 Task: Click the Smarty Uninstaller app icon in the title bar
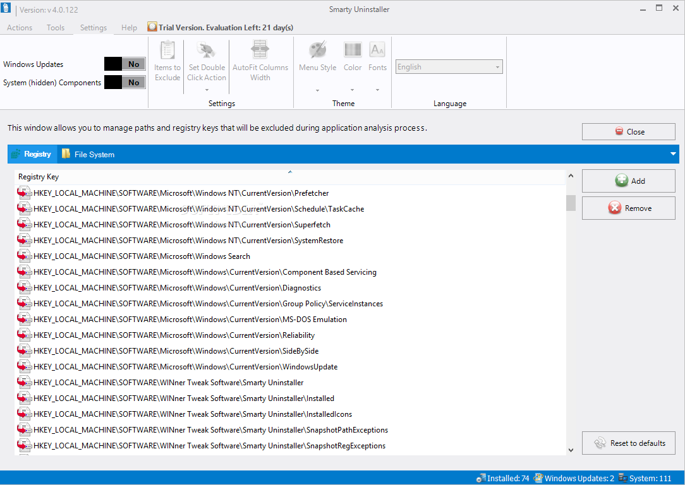pos(6,8)
